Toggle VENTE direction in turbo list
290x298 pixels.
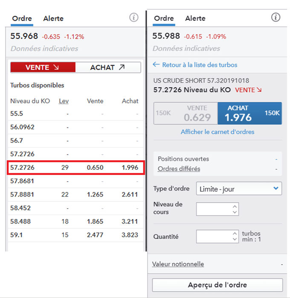(x=43, y=68)
